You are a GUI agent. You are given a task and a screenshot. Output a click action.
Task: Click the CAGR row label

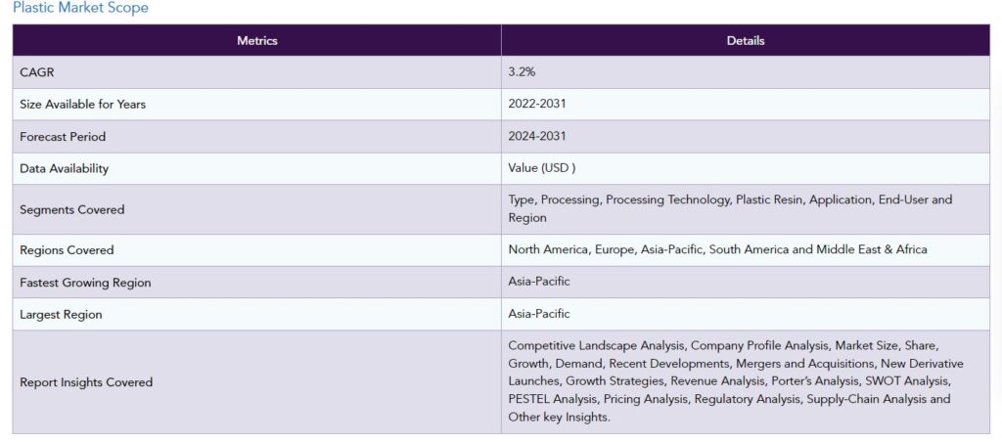[35, 72]
